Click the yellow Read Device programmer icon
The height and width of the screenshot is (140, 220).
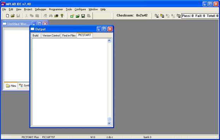162,16
